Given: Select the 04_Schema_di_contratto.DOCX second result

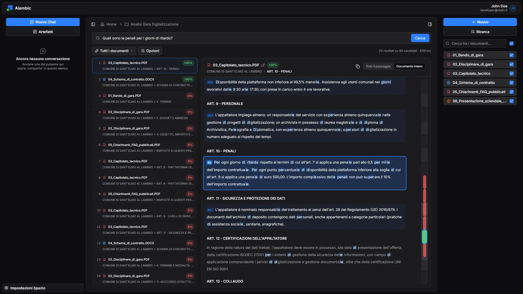Looking at the screenshot, I should 145,82.
